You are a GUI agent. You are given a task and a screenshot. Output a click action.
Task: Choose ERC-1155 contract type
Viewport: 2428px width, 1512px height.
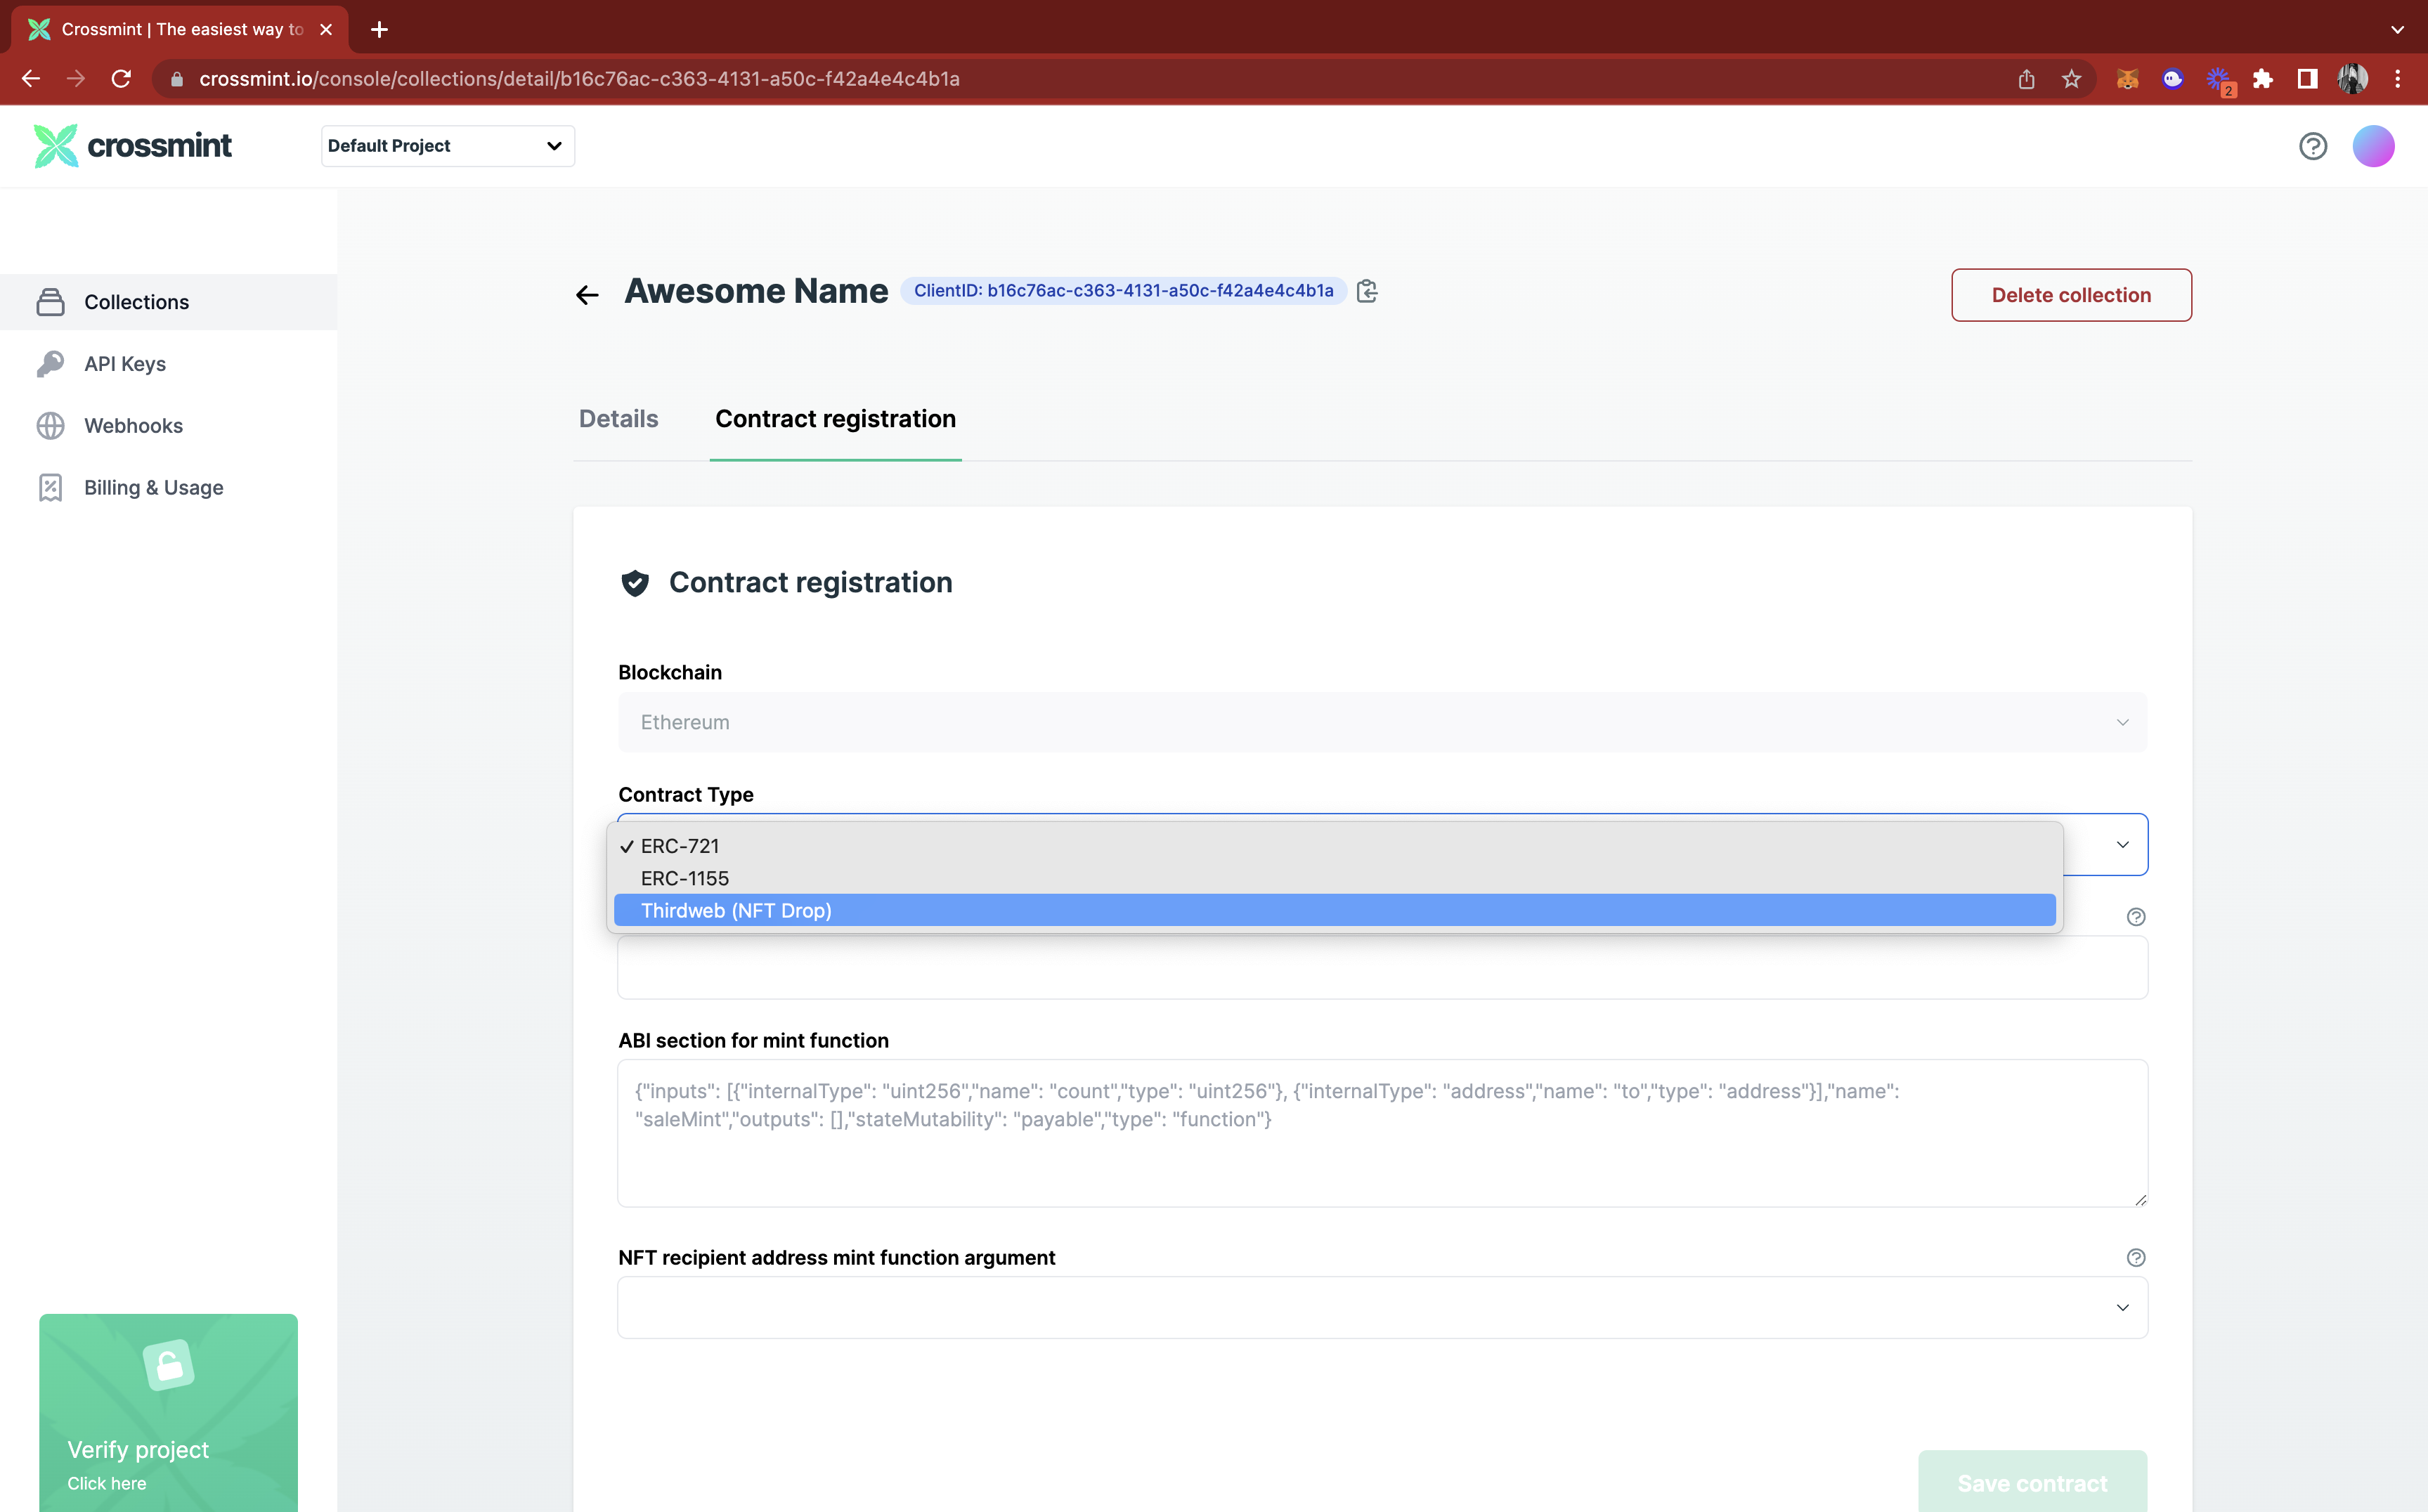pos(685,878)
